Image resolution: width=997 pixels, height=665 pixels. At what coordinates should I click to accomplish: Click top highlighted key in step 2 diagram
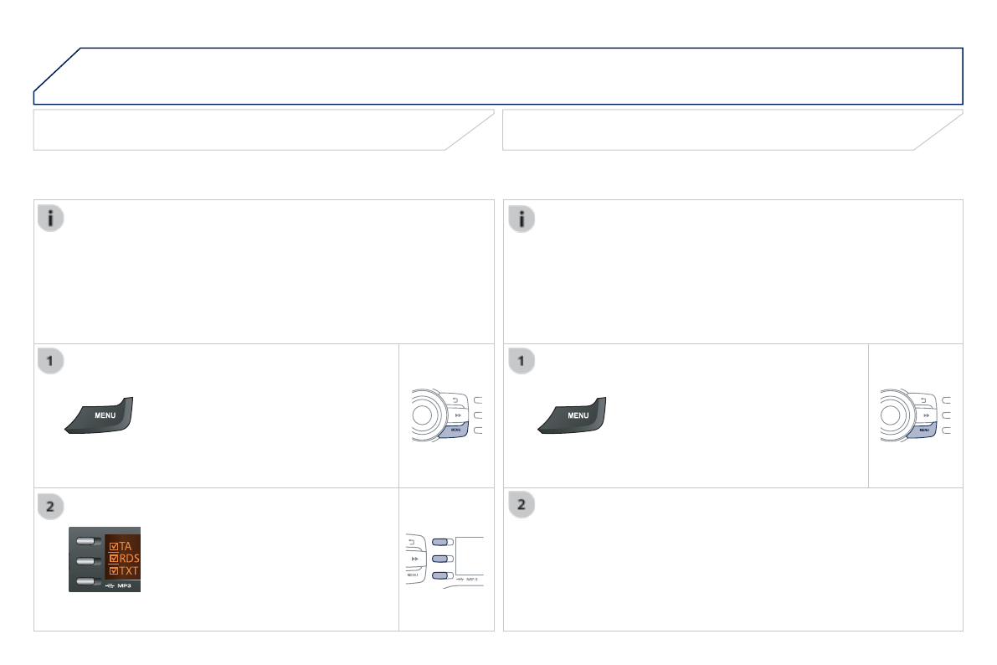pos(442,542)
